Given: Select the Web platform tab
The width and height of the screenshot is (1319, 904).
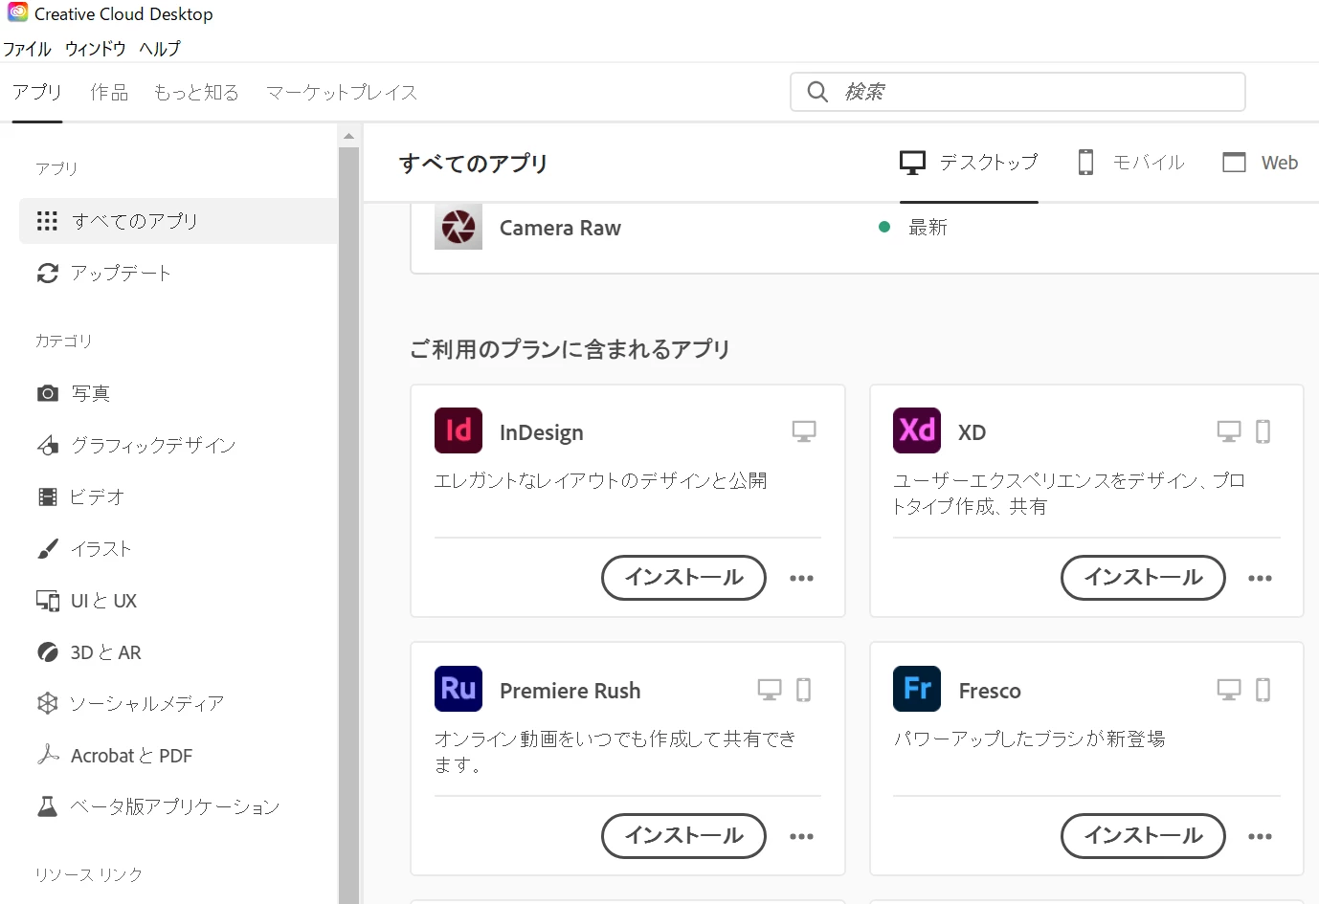Looking at the screenshot, I should 1261,163.
